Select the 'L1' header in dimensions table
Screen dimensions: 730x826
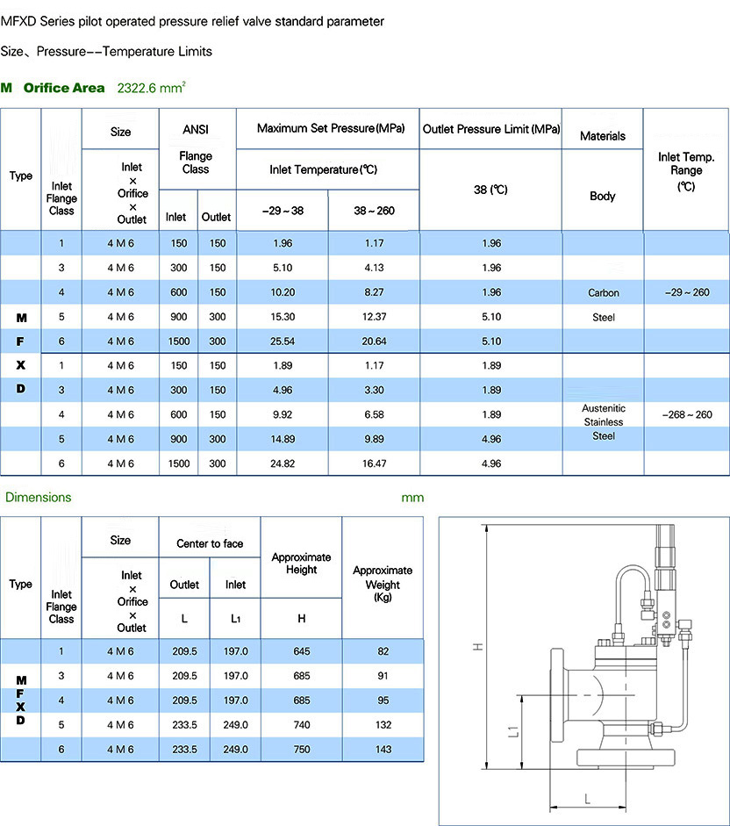[235, 619]
